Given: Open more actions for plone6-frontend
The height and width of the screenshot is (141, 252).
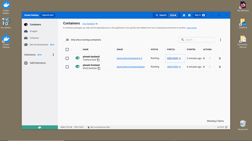Looking at the screenshot, I should 210,67.
